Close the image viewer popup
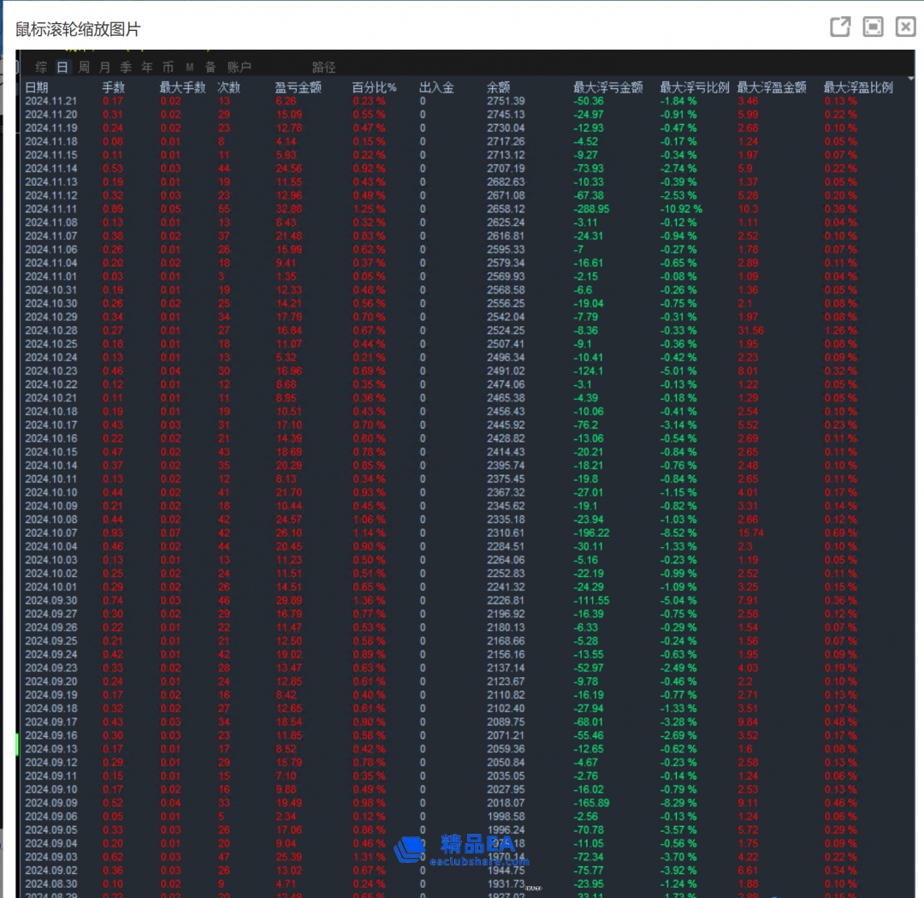 tap(905, 27)
